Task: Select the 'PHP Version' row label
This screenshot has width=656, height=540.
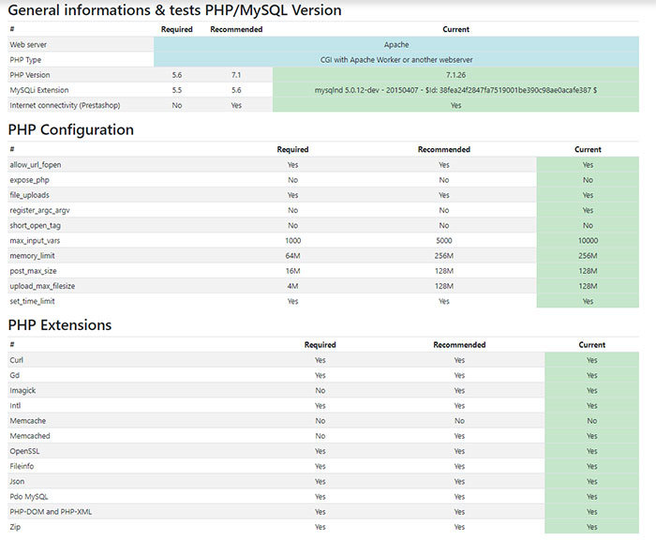Action: 30,75
